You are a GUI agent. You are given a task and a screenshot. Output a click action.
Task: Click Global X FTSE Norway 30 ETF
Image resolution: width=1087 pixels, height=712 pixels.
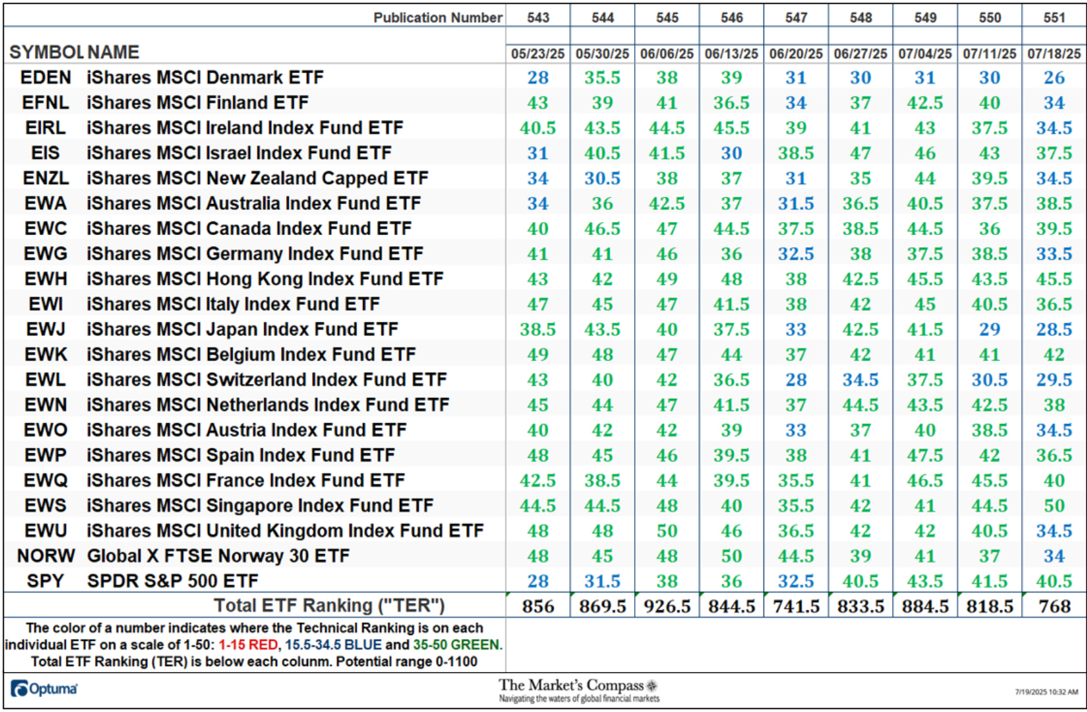[218, 556]
